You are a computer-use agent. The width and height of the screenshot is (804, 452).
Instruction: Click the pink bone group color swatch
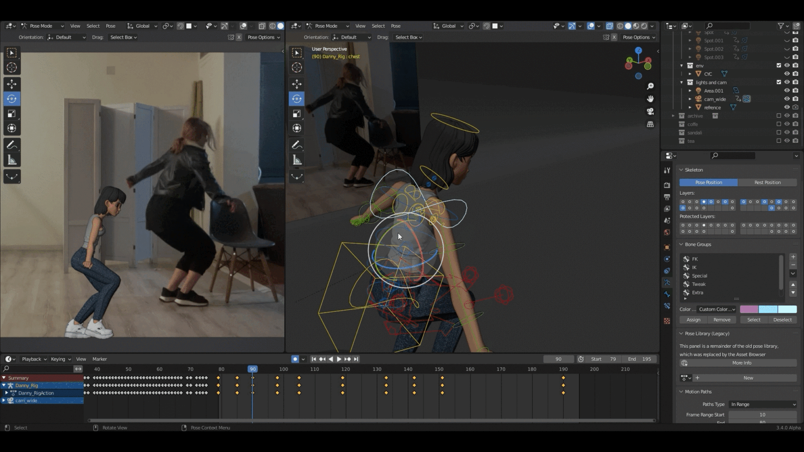point(749,309)
